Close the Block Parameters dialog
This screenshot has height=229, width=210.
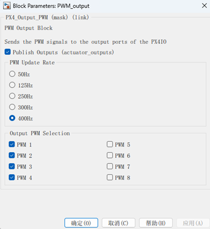[x=204, y=5]
